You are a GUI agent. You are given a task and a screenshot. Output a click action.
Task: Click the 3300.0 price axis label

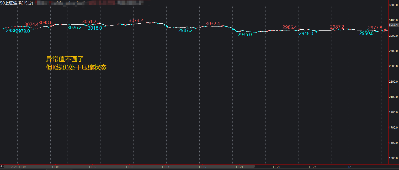(394, 5)
